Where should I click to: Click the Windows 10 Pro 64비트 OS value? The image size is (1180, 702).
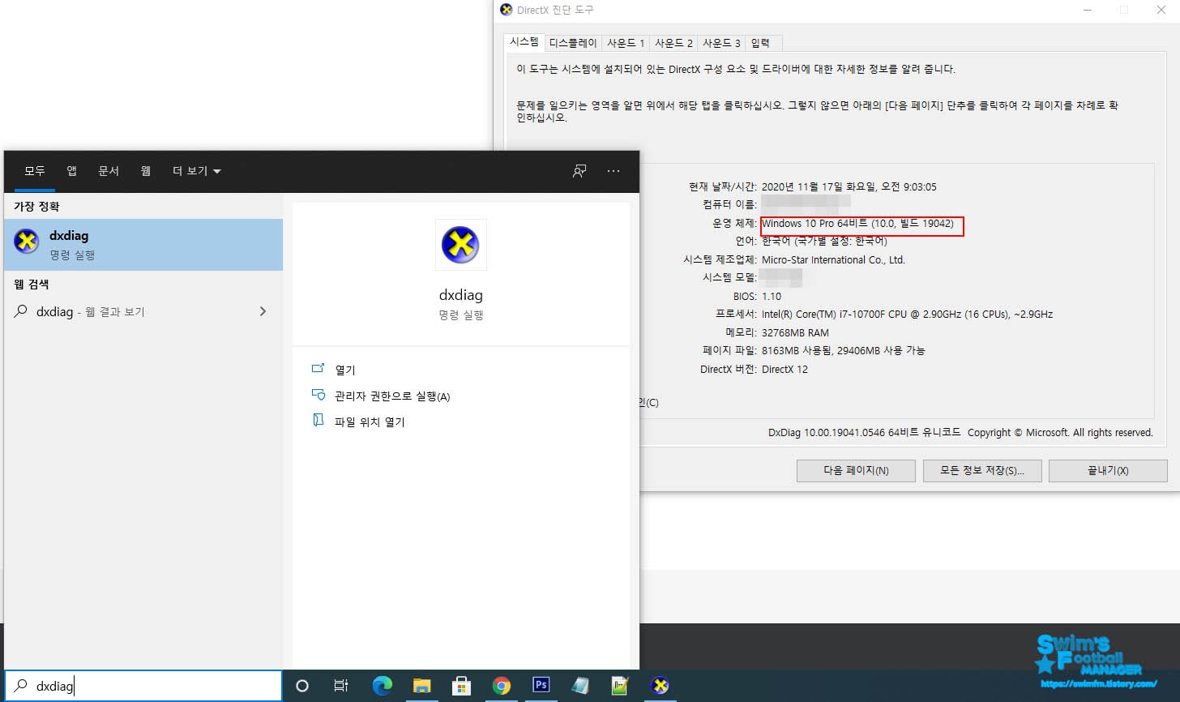(x=857, y=223)
